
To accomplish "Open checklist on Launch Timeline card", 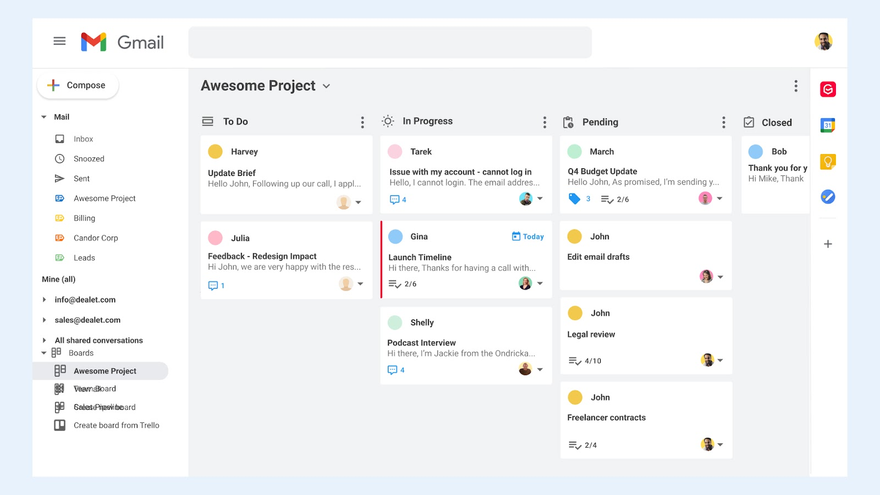I will point(403,284).
